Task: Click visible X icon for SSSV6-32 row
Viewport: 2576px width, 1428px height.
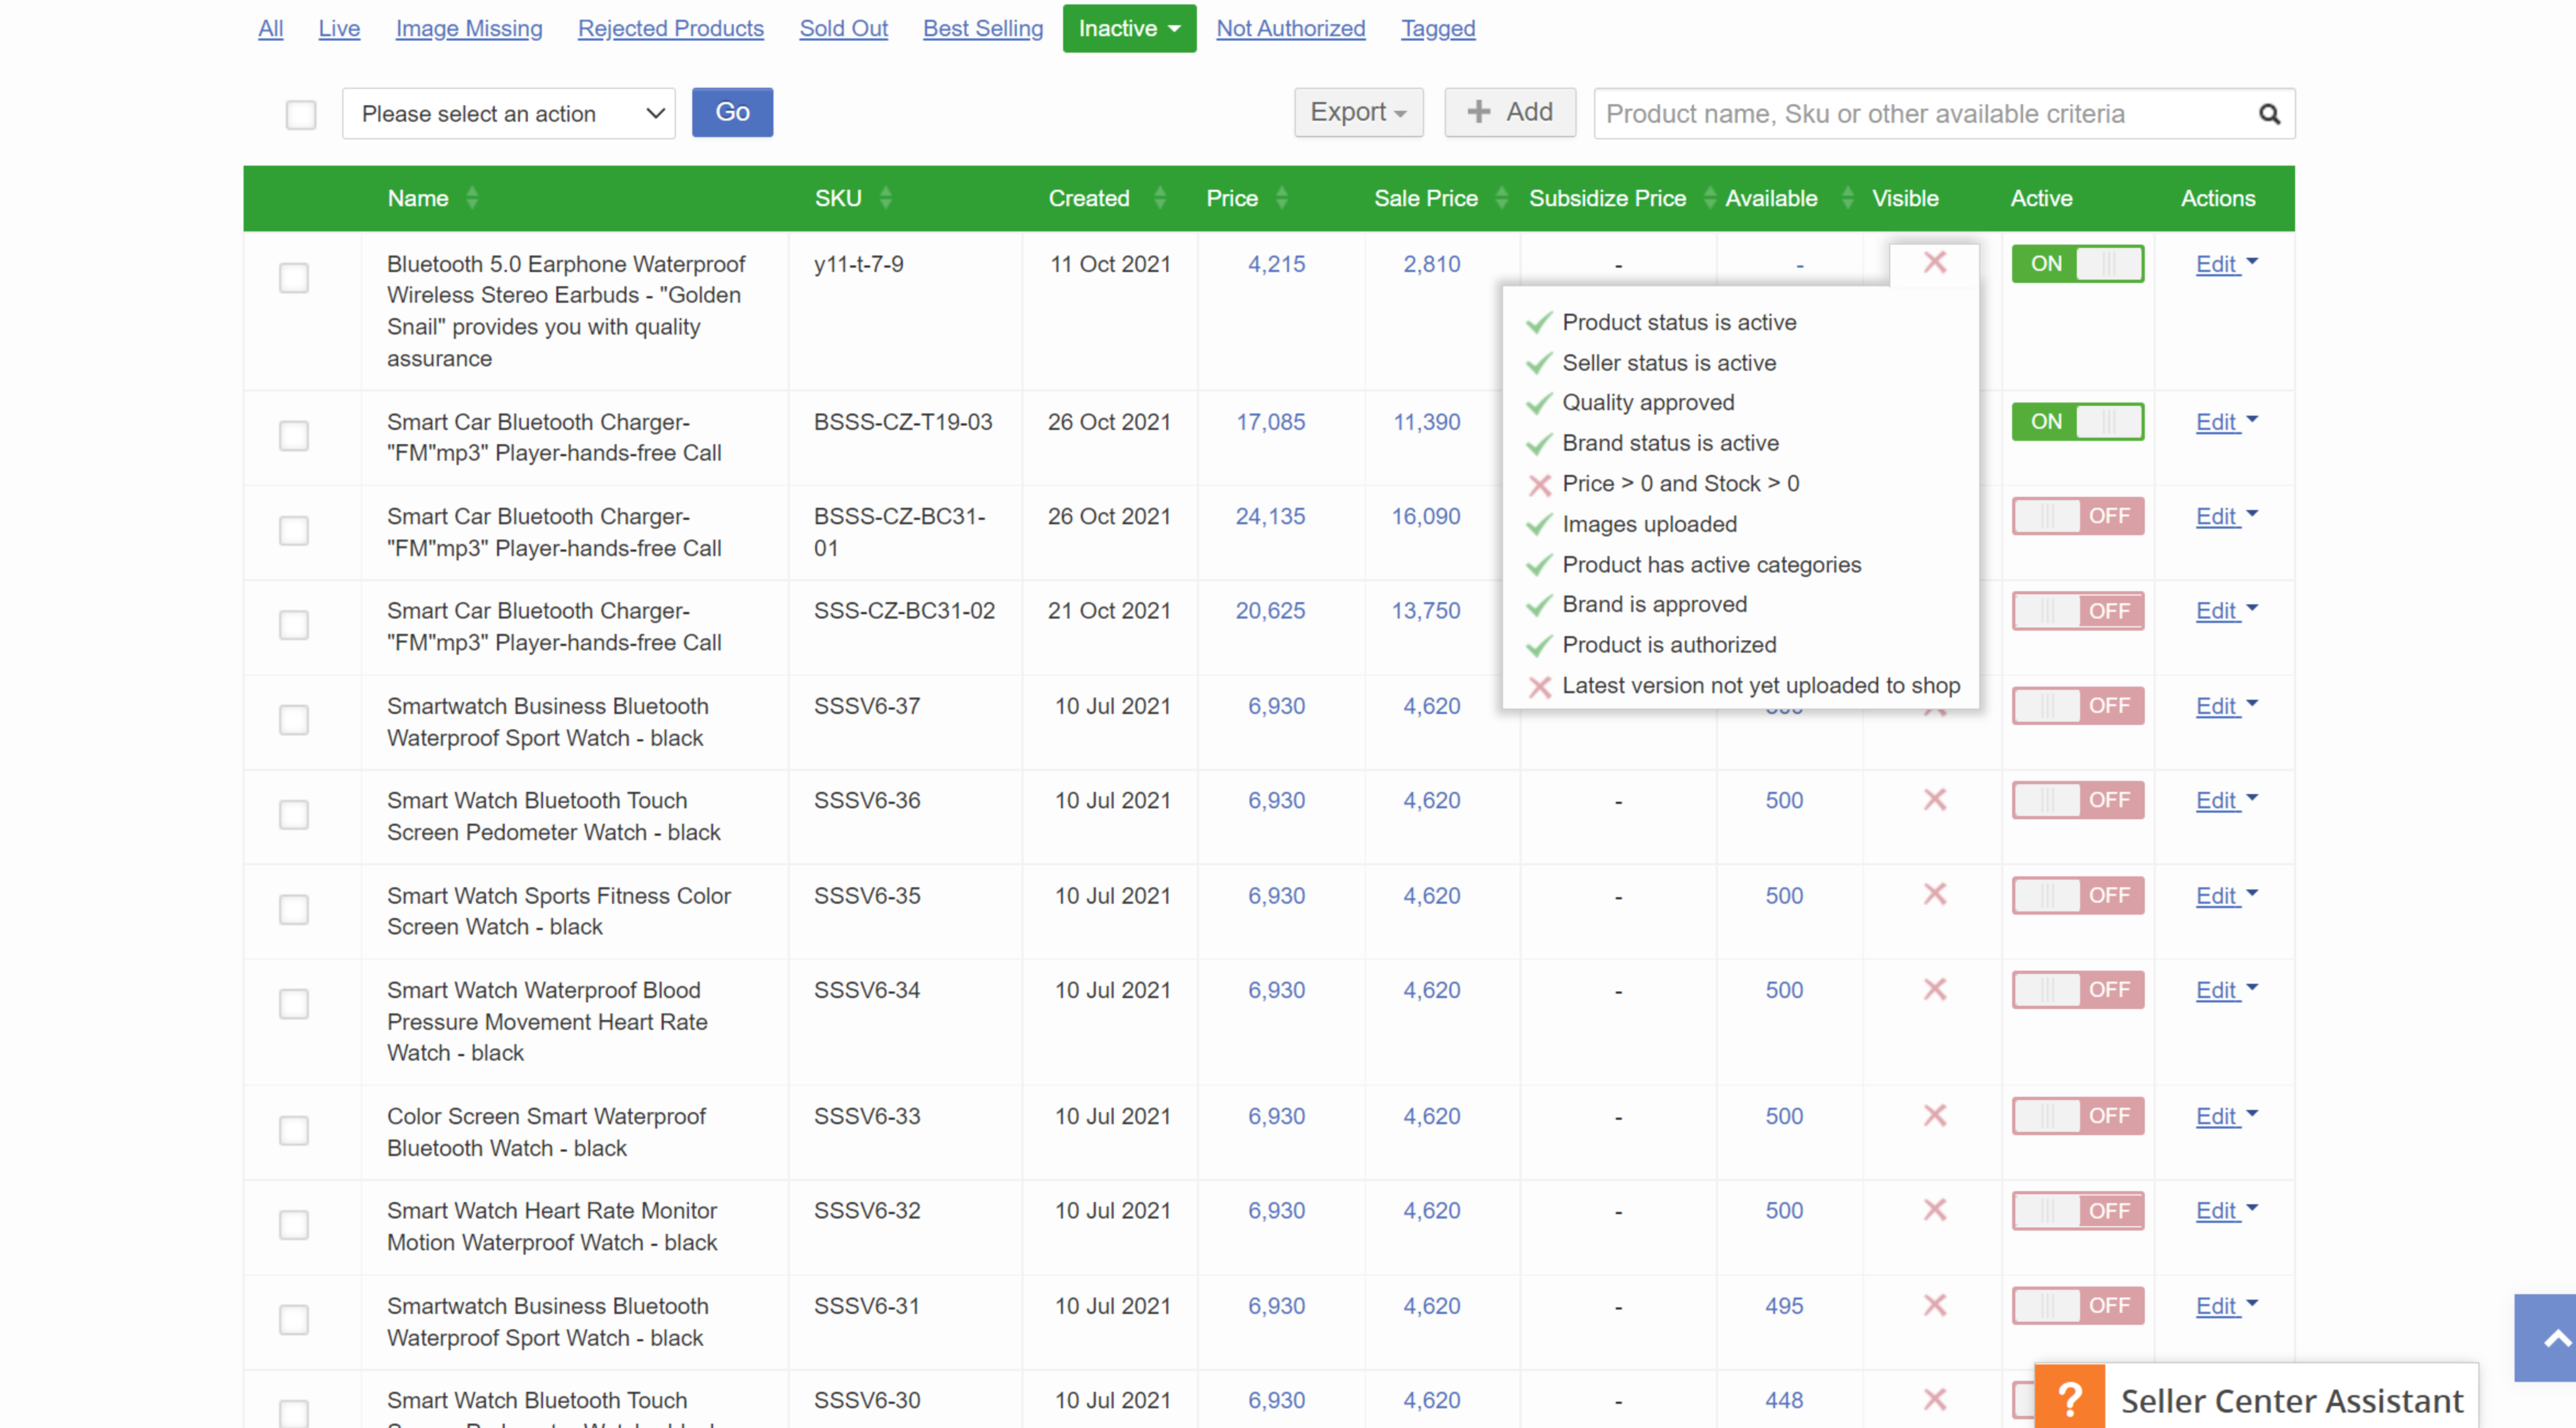Action: [1934, 1211]
